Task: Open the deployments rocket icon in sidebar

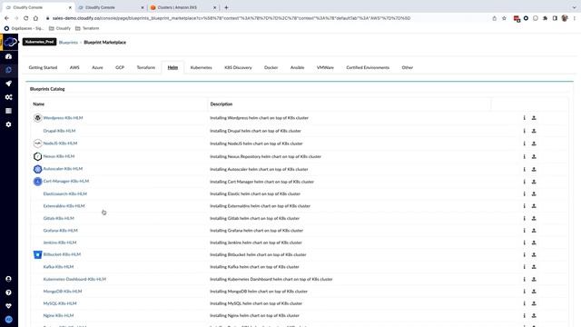Action: 8,84
